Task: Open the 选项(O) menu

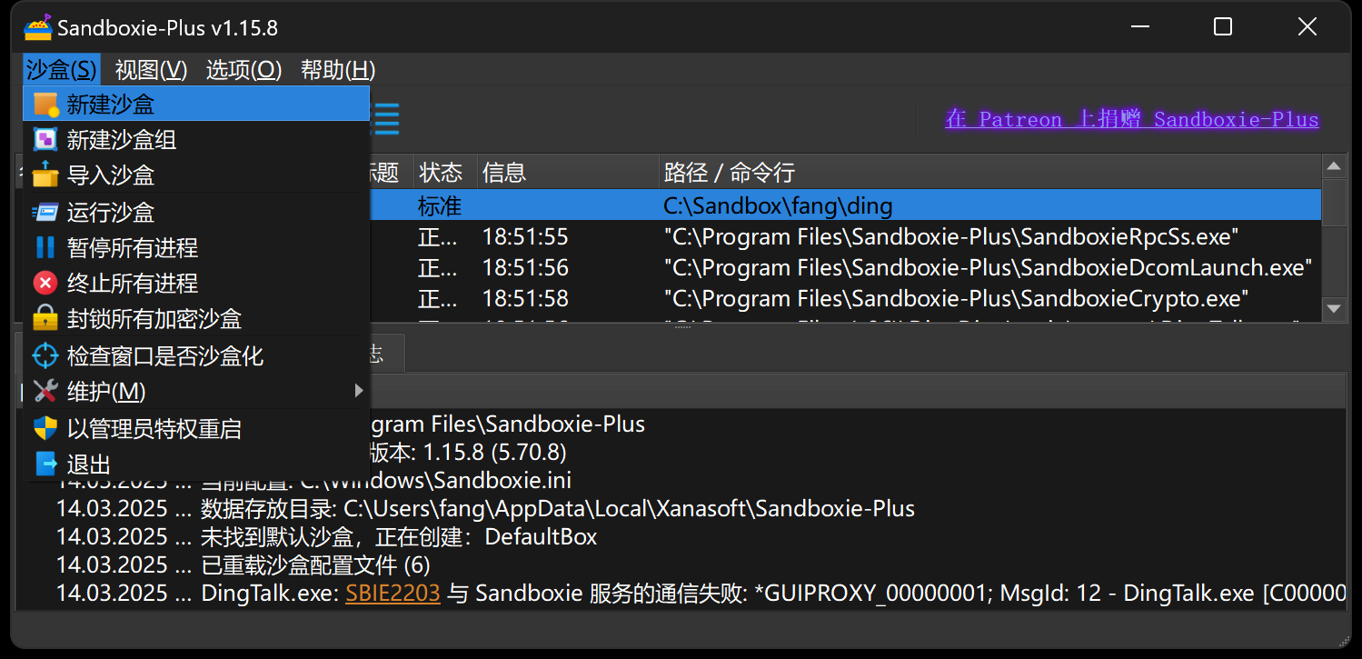Action: (244, 70)
